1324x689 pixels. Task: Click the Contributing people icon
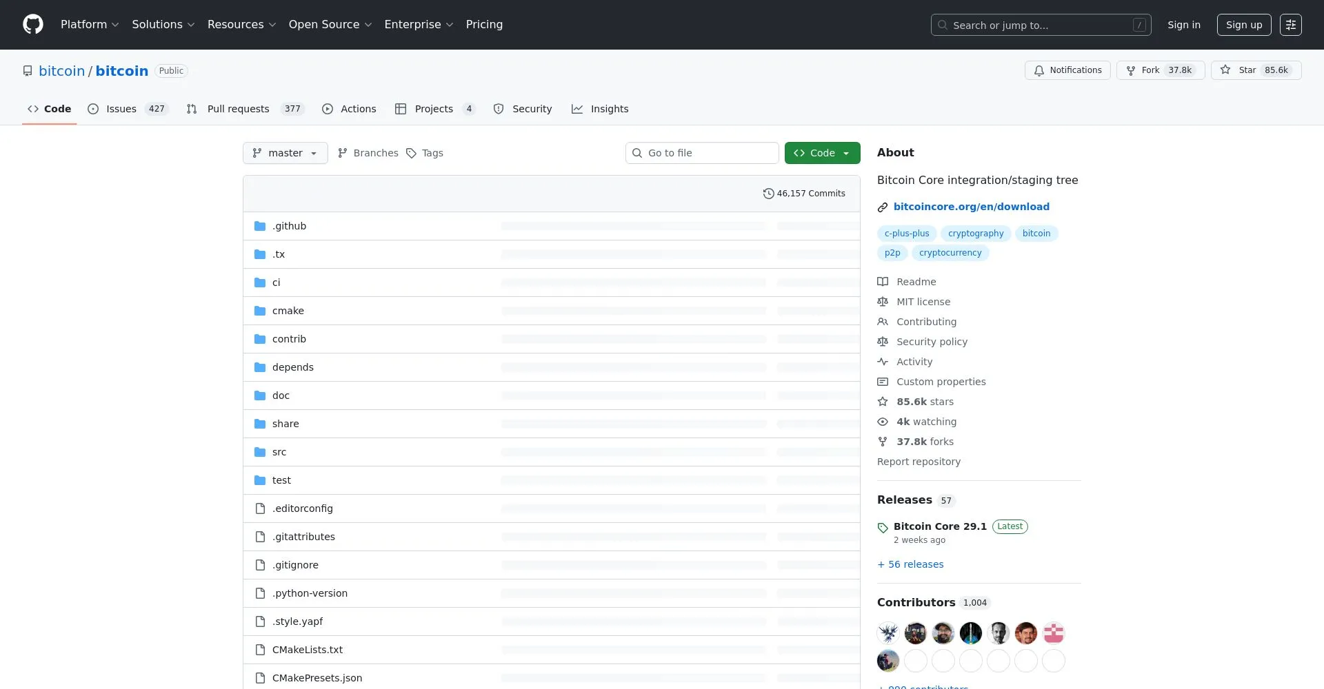tap(883, 322)
